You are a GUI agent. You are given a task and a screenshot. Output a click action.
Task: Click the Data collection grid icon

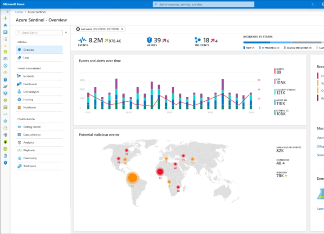tap(19, 135)
